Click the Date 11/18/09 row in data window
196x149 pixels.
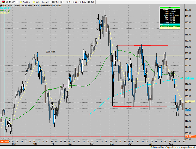[x=170, y=11]
